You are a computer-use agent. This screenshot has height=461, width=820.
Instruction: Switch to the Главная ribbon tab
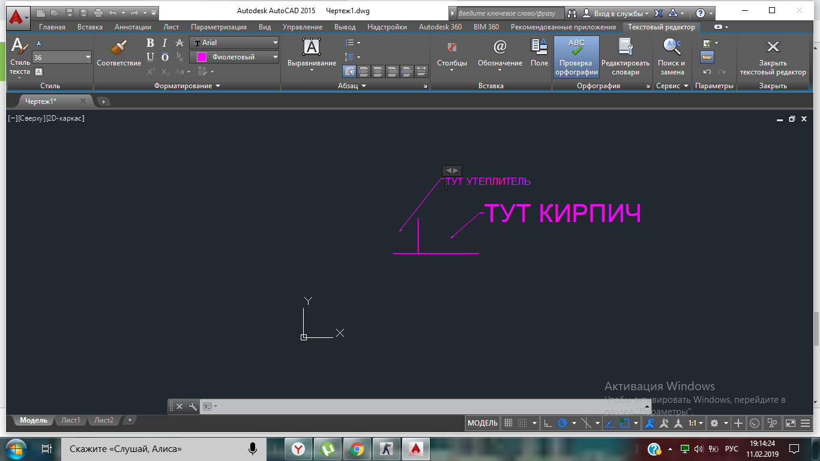[x=52, y=27]
